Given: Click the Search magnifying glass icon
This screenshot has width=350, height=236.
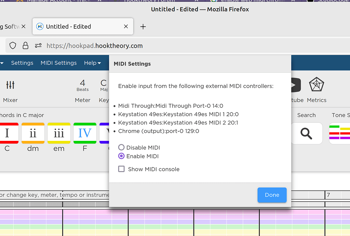Looking at the screenshot, I should (x=307, y=133).
